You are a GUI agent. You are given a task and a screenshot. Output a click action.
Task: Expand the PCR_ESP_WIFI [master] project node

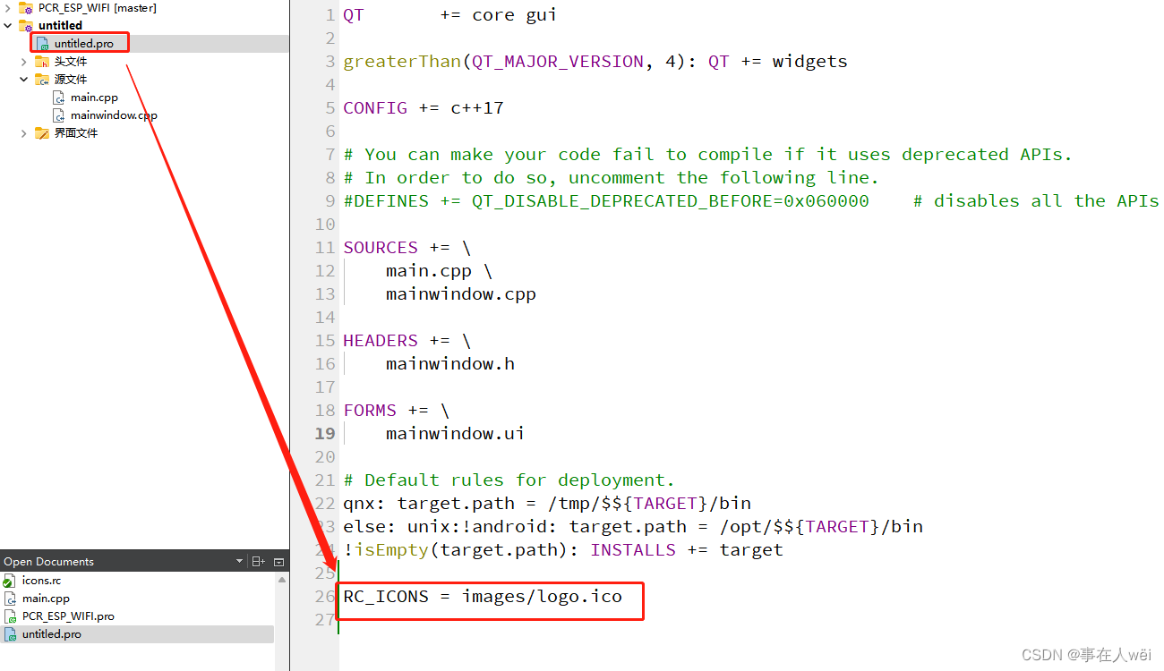click(x=8, y=8)
